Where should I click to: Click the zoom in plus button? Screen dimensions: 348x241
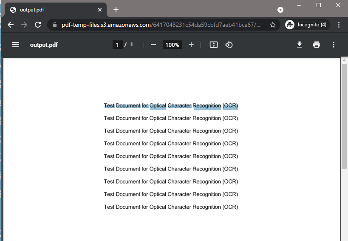tap(191, 45)
